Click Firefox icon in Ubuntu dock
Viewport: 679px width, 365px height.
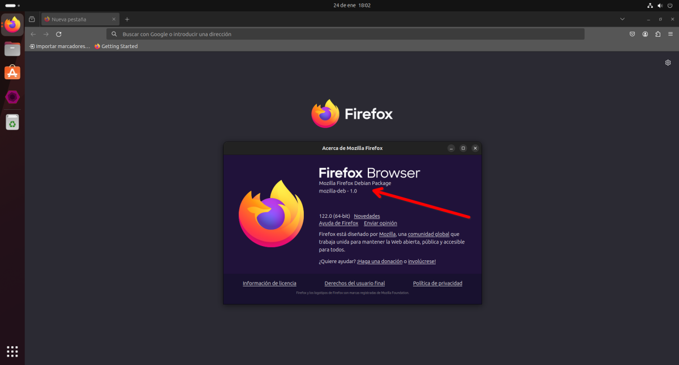pyautogui.click(x=12, y=24)
